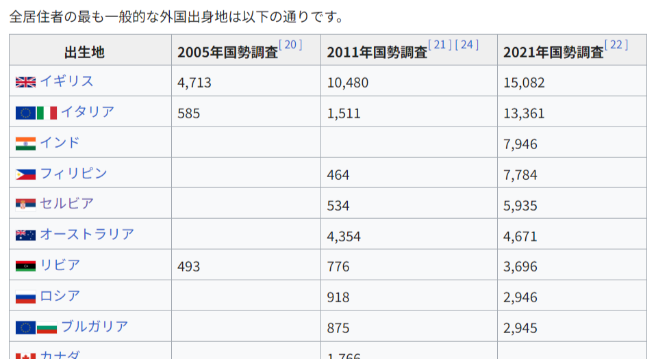Click the Australia flag icon
Viewport: 669px width, 359px height.
[25, 235]
